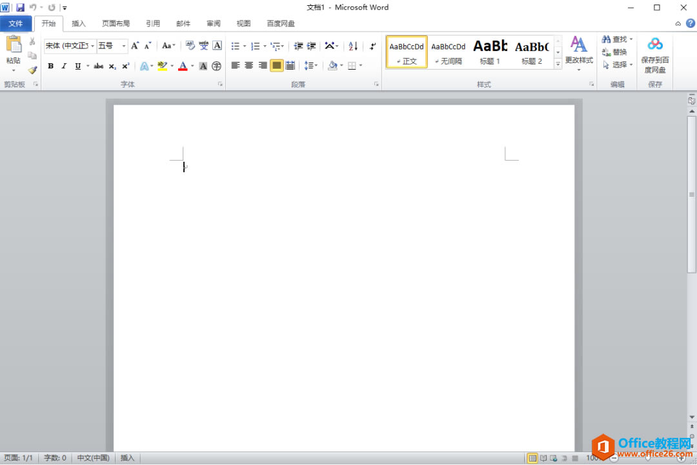Switch to Print Layout view in status bar
The height and width of the screenshot is (465, 697).
pos(532,458)
